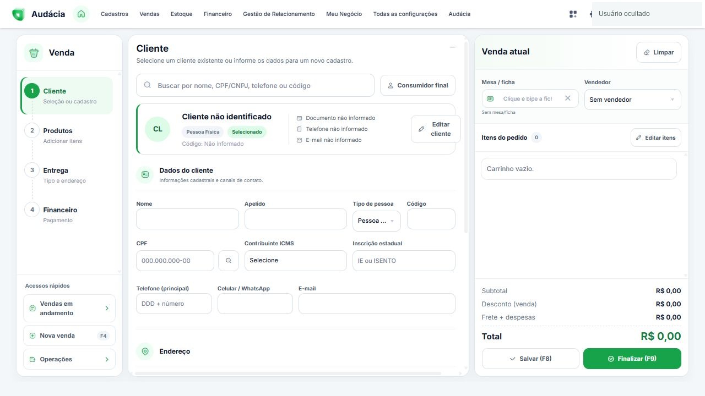Click the Limpar button
The image size is (705, 396).
[x=659, y=52]
